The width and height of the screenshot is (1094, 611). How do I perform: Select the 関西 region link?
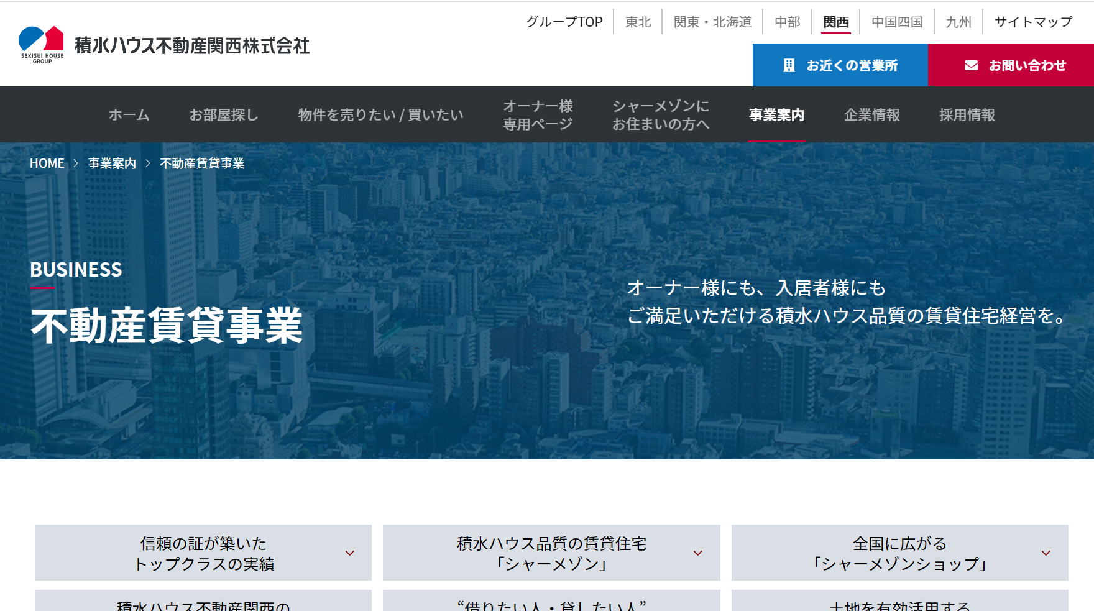(x=836, y=22)
